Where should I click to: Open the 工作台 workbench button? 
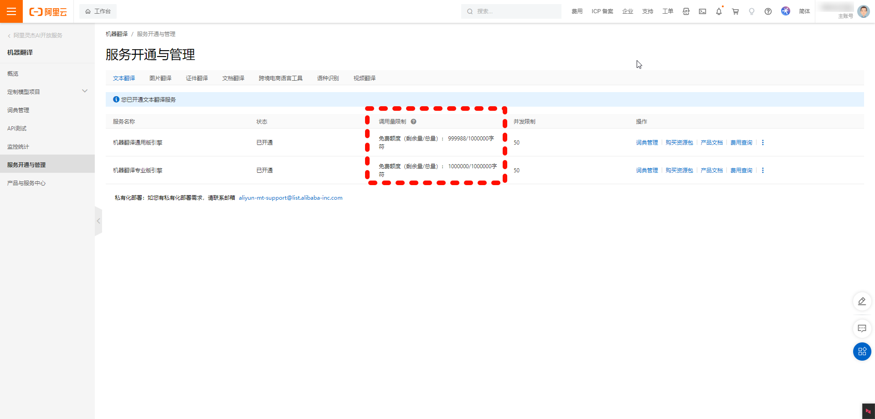(x=98, y=11)
